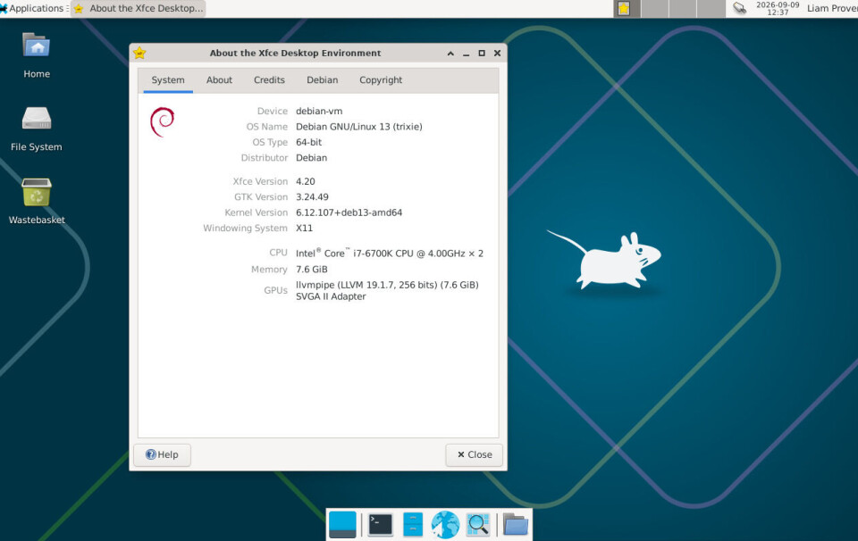The height and width of the screenshot is (541, 858).
Task: Click the Memory value "7.6 GiB"
Action: (x=311, y=270)
